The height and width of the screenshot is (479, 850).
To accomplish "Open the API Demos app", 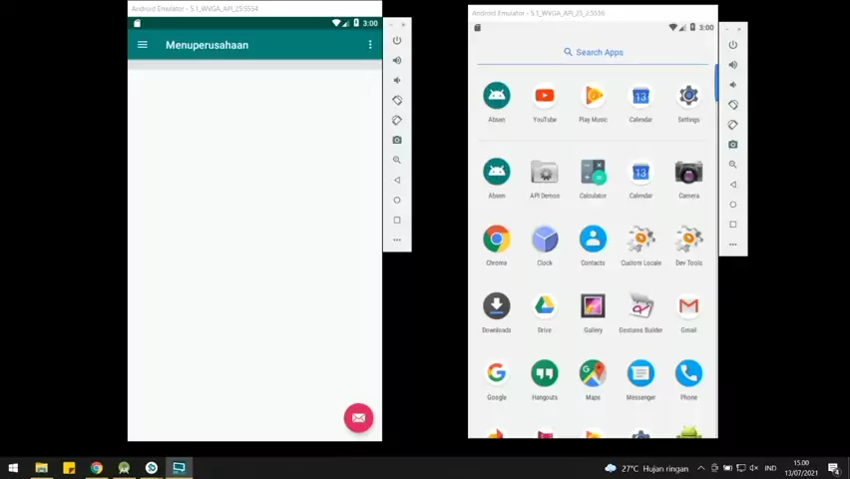I will [x=544, y=173].
